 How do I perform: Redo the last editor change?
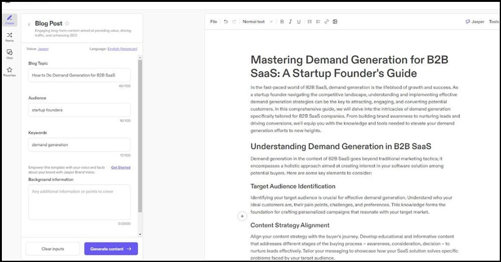tap(234, 22)
